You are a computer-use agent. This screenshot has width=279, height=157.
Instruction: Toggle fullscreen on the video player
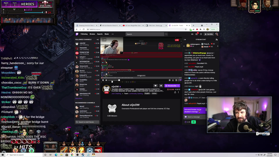tap(180, 80)
